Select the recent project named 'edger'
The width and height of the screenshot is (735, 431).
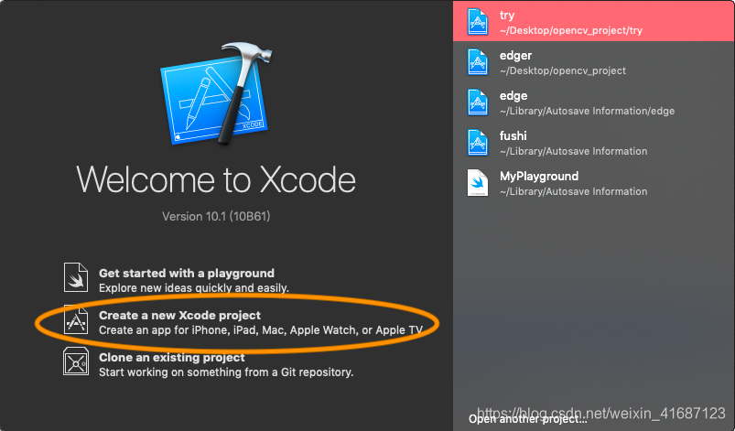coord(594,62)
